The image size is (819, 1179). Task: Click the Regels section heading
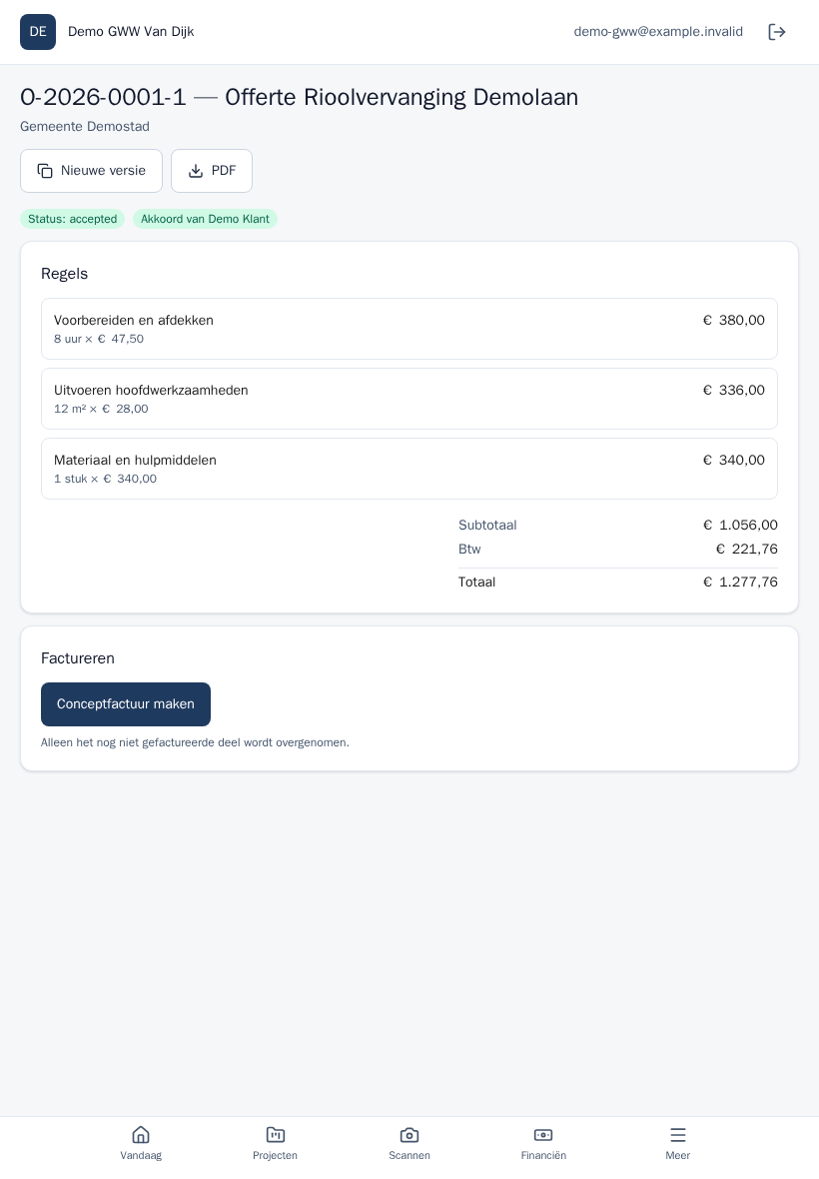[x=64, y=274]
